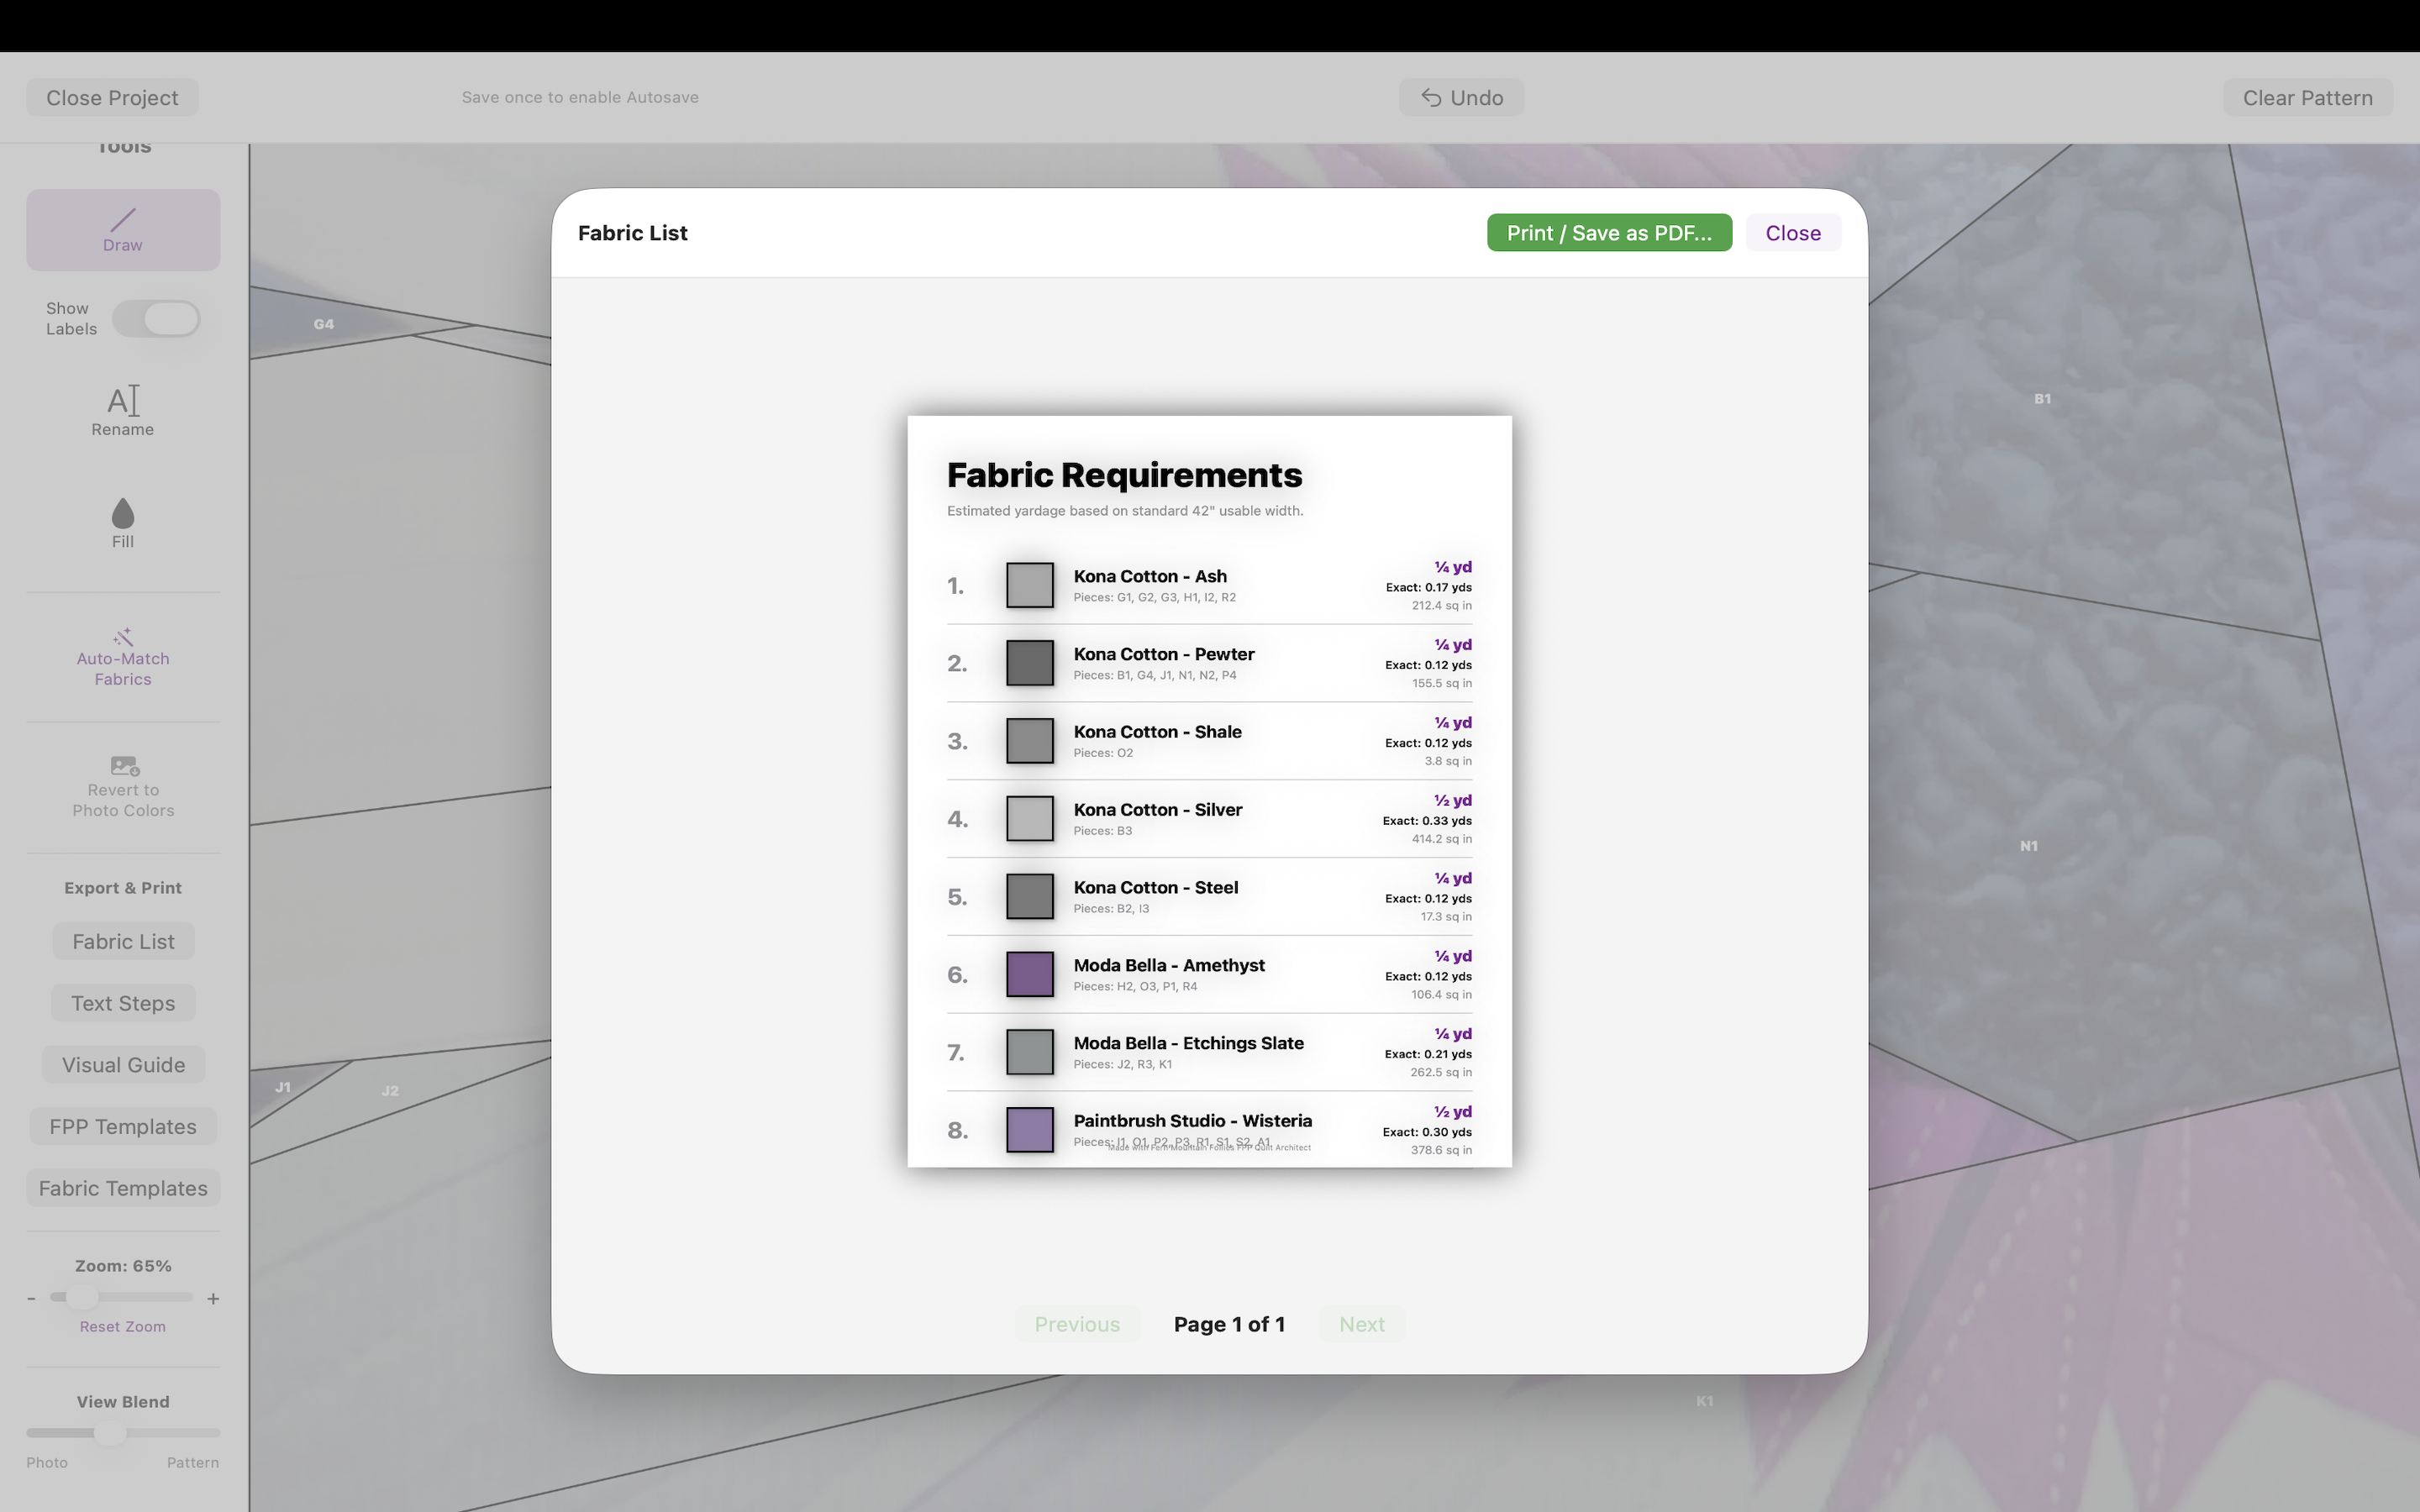Click the Reset Zoom link
The image size is (2420, 1512).
click(x=123, y=1327)
